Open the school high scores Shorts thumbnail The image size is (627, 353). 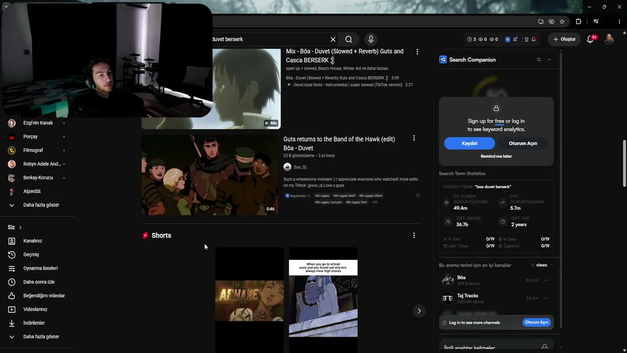pyautogui.click(x=323, y=300)
